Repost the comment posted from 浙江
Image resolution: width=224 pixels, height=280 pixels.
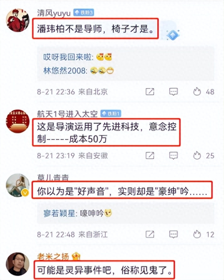[x=150, y=234]
